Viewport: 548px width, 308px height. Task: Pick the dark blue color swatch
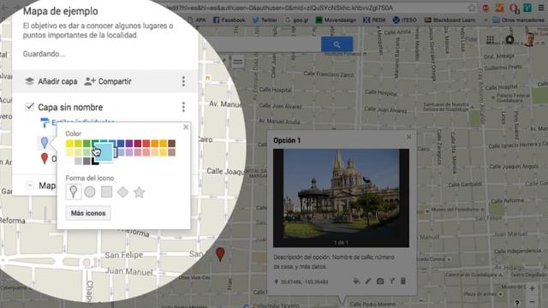point(121,144)
